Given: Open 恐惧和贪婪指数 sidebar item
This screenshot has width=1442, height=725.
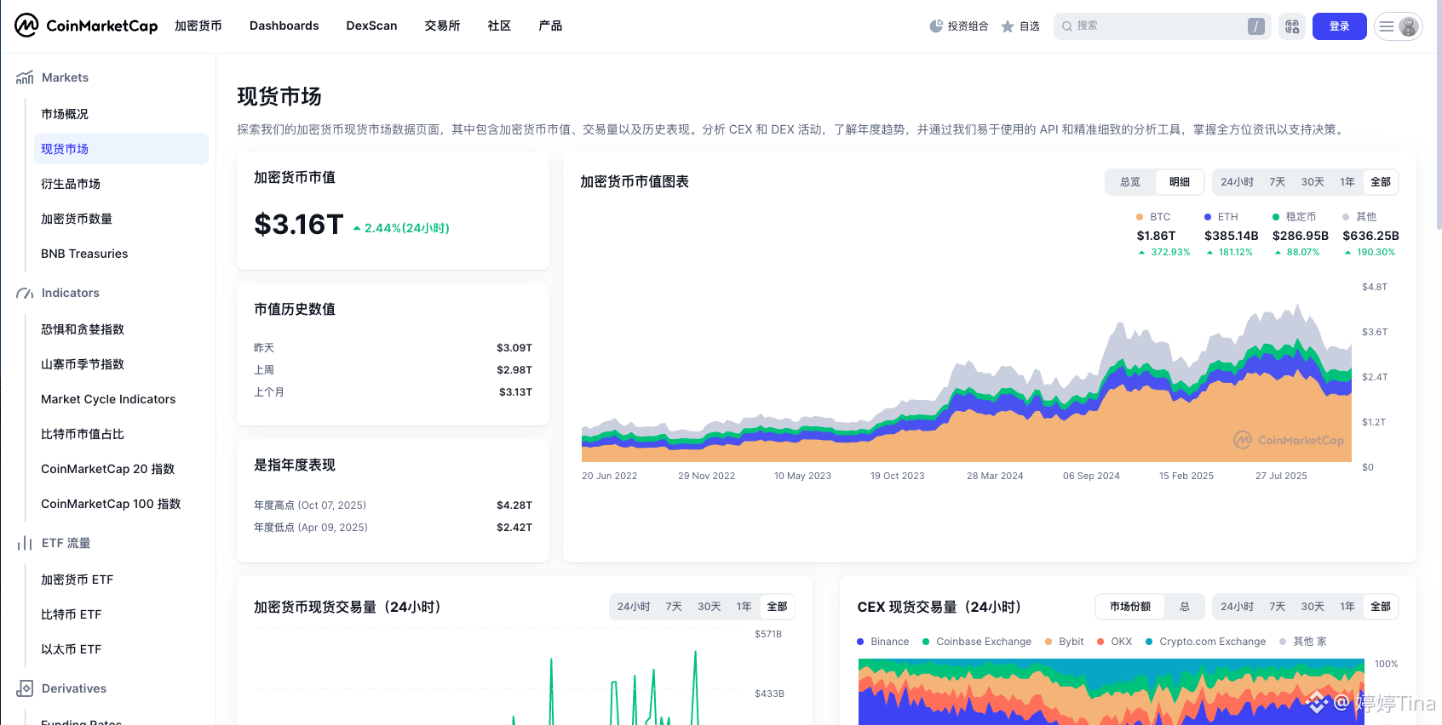Looking at the screenshot, I should [121, 329].
